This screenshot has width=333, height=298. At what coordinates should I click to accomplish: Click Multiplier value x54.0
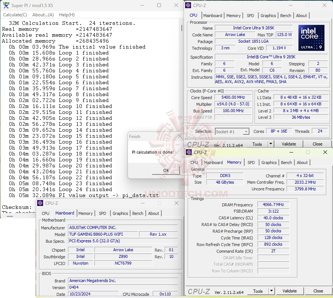click(x=233, y=104)
